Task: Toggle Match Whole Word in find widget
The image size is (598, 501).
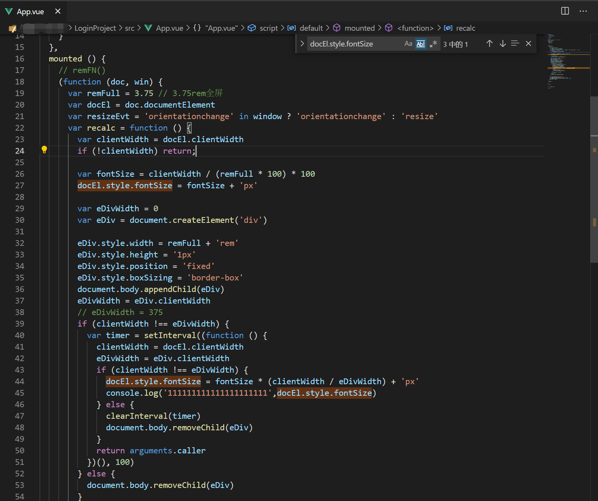Action: click(x=421, y=44)
